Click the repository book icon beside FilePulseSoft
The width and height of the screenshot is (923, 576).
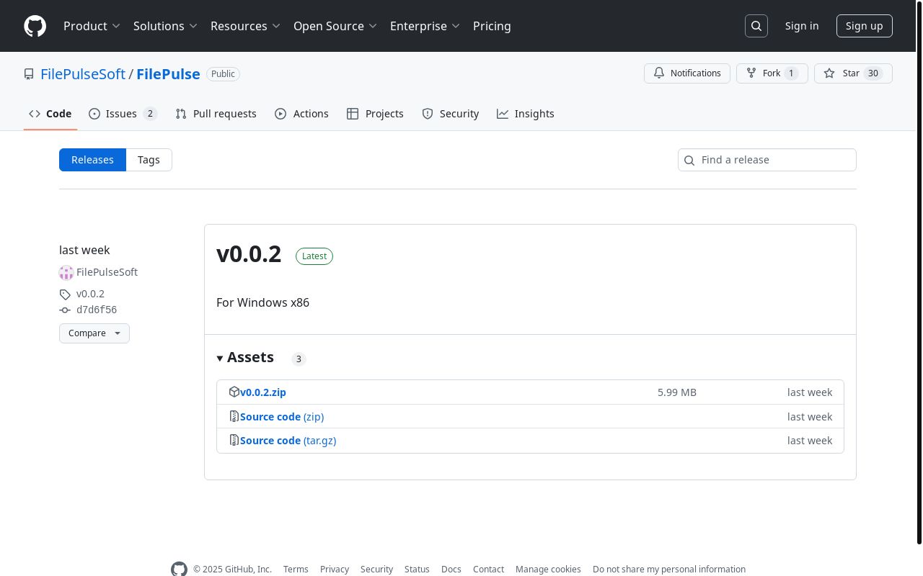(x=29, y=73)
